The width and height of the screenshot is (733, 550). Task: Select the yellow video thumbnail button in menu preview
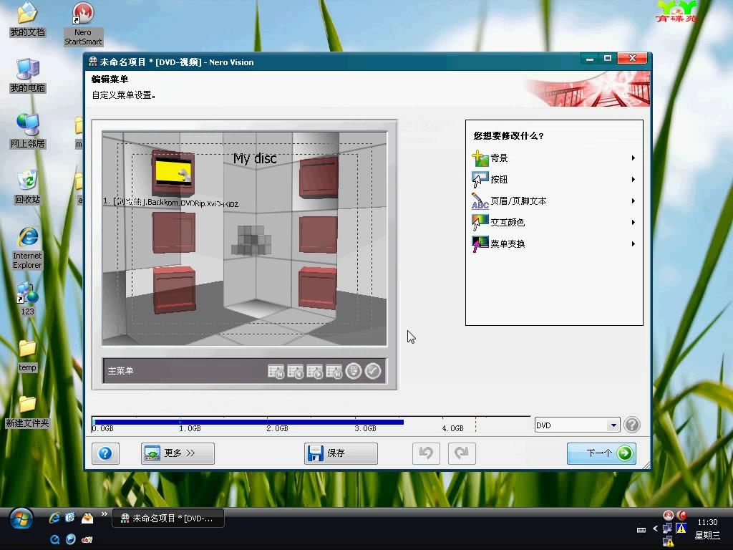173,173
